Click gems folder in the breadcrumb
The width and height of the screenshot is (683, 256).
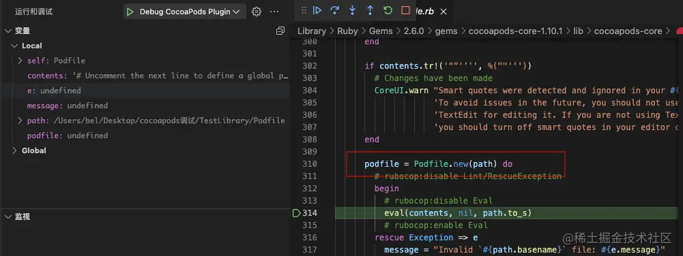click(446, 31)
